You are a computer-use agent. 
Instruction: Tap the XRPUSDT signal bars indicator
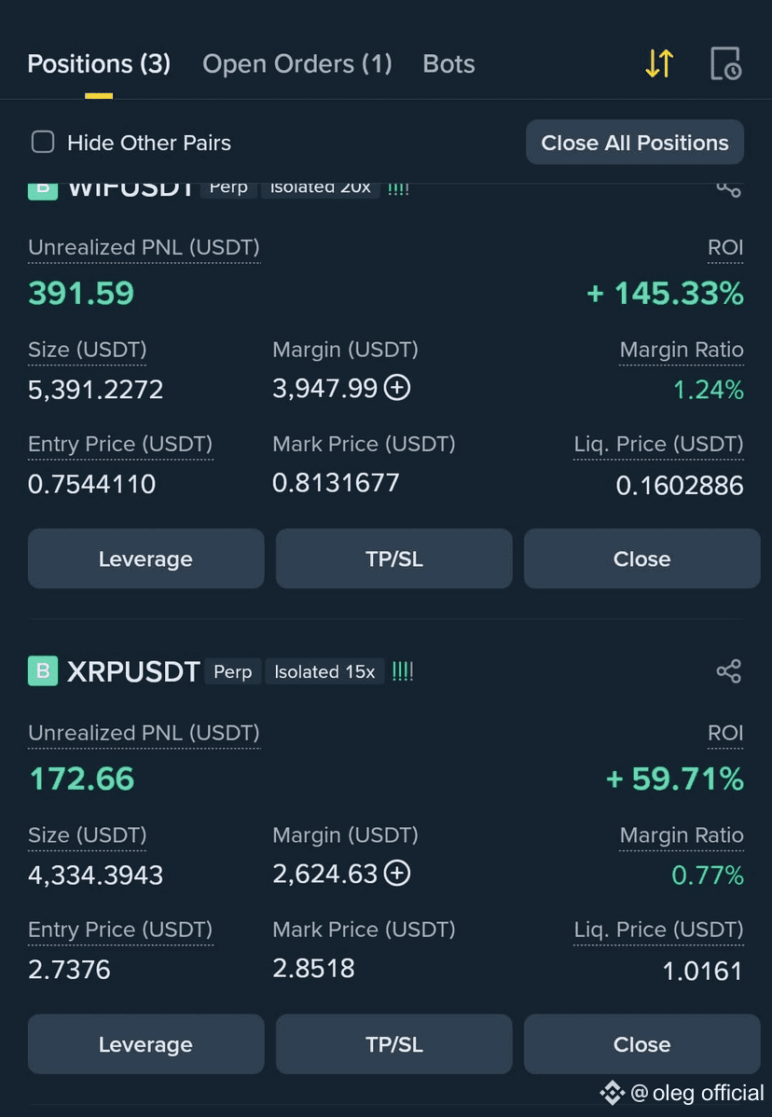click(x=403, y=671)
